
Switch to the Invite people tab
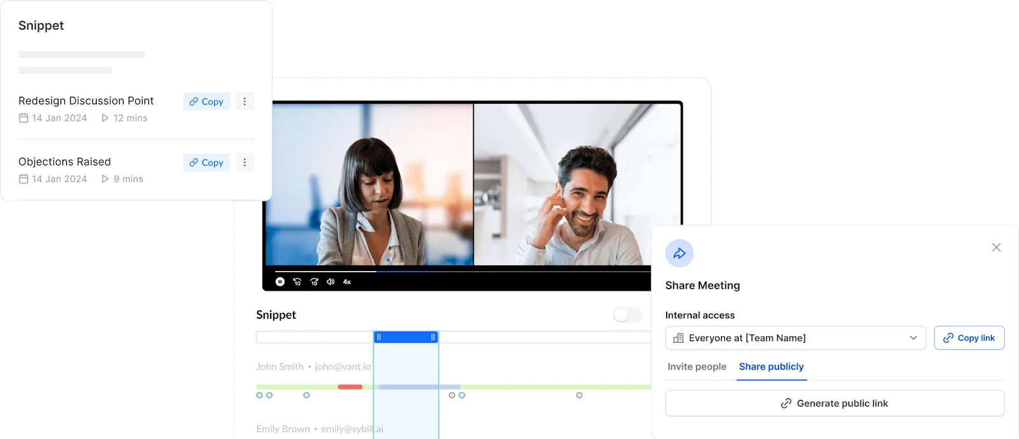[697, 367]
